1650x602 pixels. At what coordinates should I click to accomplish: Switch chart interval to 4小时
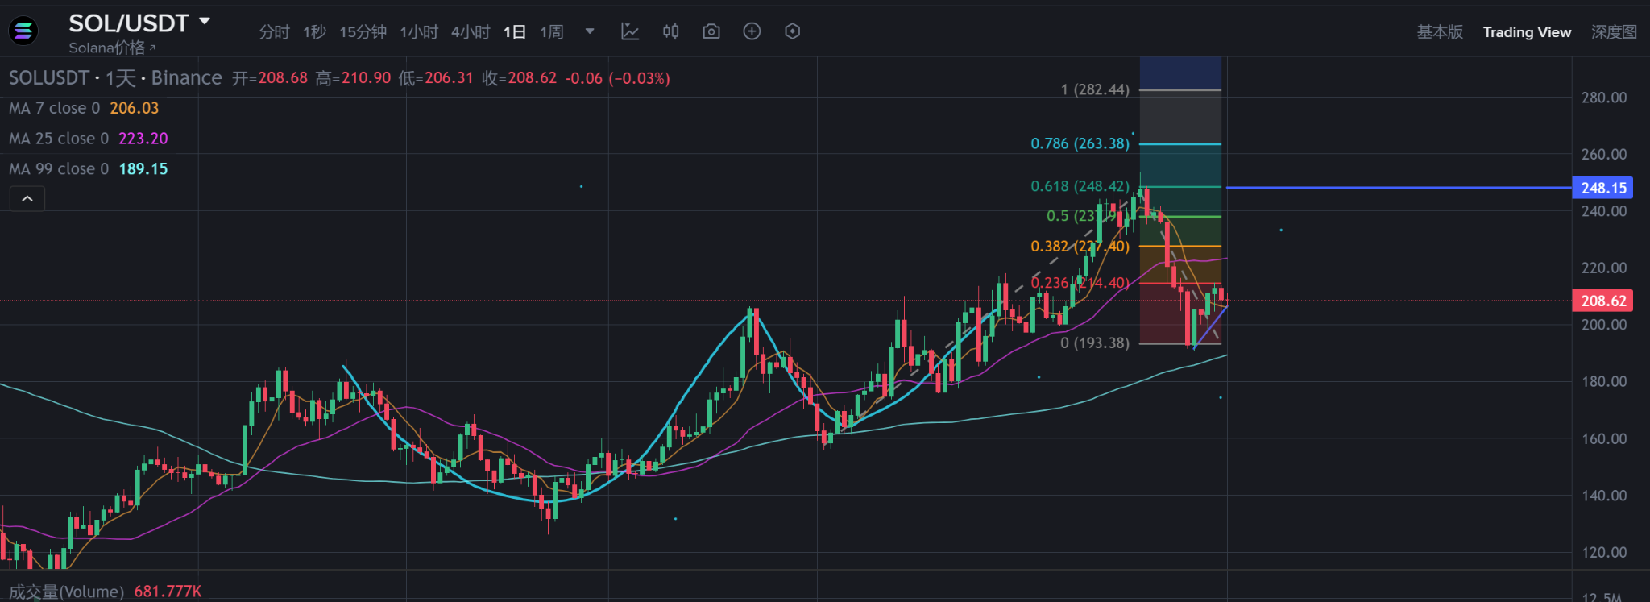pyautogui.click(x=471, y=32)
